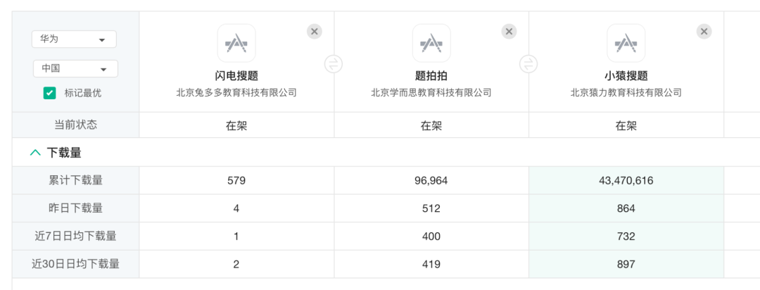Click publisher 北京猿力教育科技有限公司

click(626, 93)
